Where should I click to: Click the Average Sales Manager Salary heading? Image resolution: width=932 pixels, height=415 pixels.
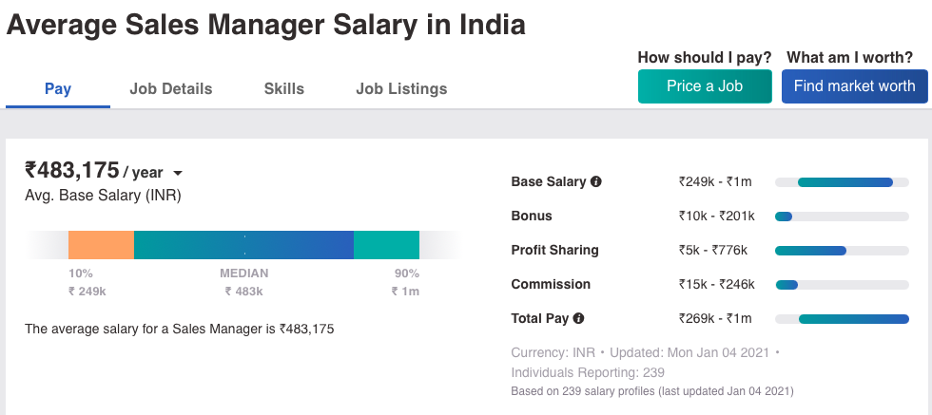tap(265, 24)
